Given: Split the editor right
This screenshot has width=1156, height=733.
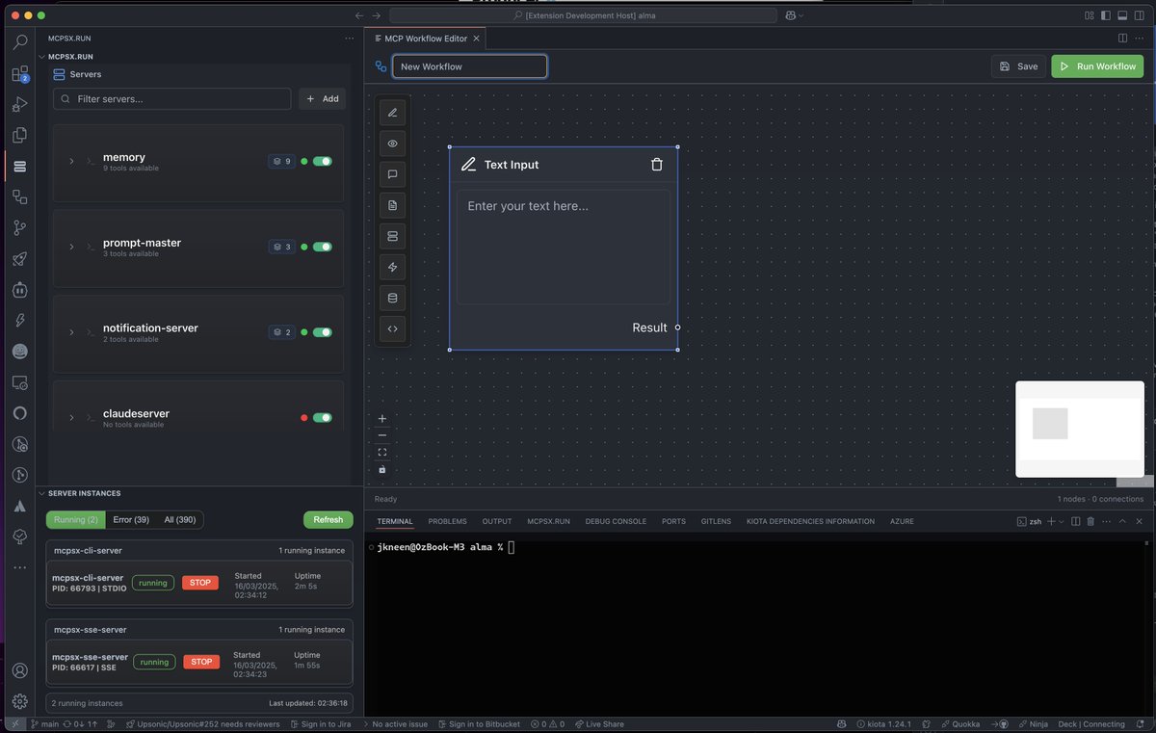Looking at the screenshot, I should click(x=1123, y=39).
